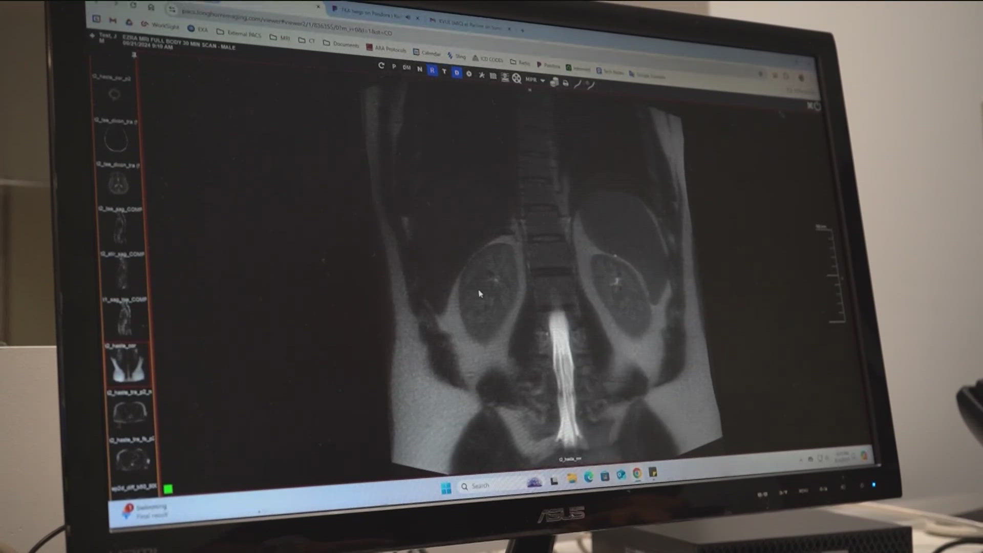Select the P tool in viewer toolbar

(x=394, y=67)
